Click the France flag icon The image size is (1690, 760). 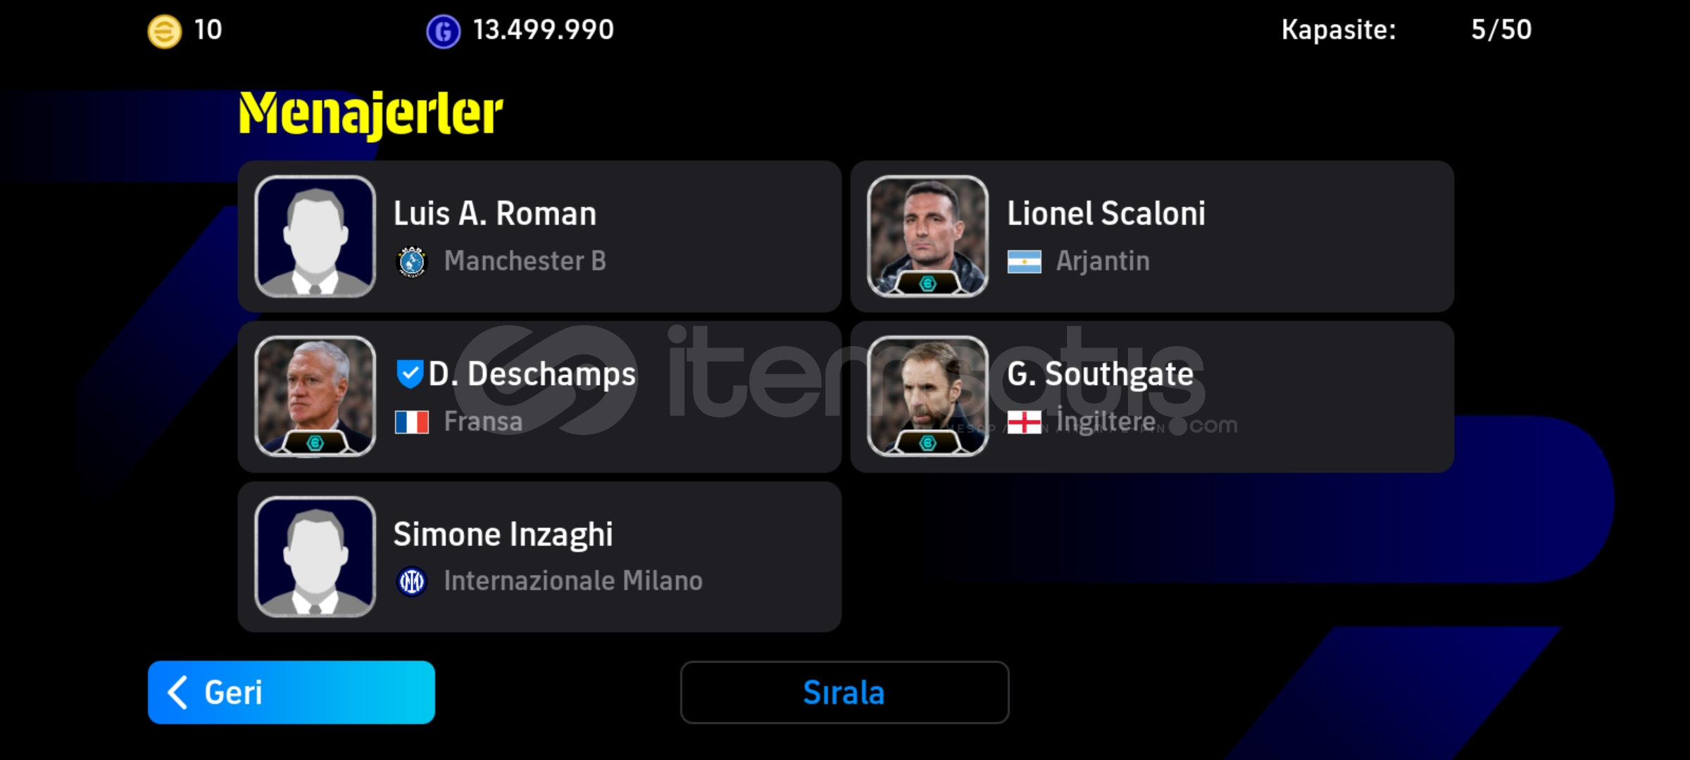tap(412, 422)
